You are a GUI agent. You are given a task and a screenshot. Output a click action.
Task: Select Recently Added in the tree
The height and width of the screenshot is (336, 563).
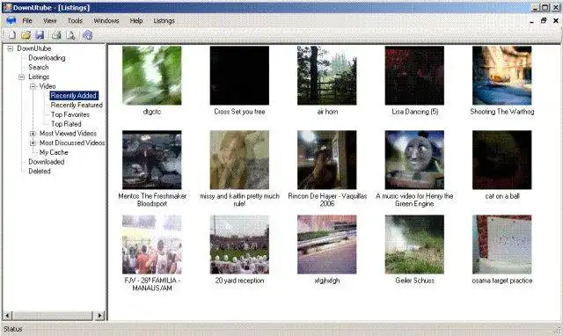74,96
